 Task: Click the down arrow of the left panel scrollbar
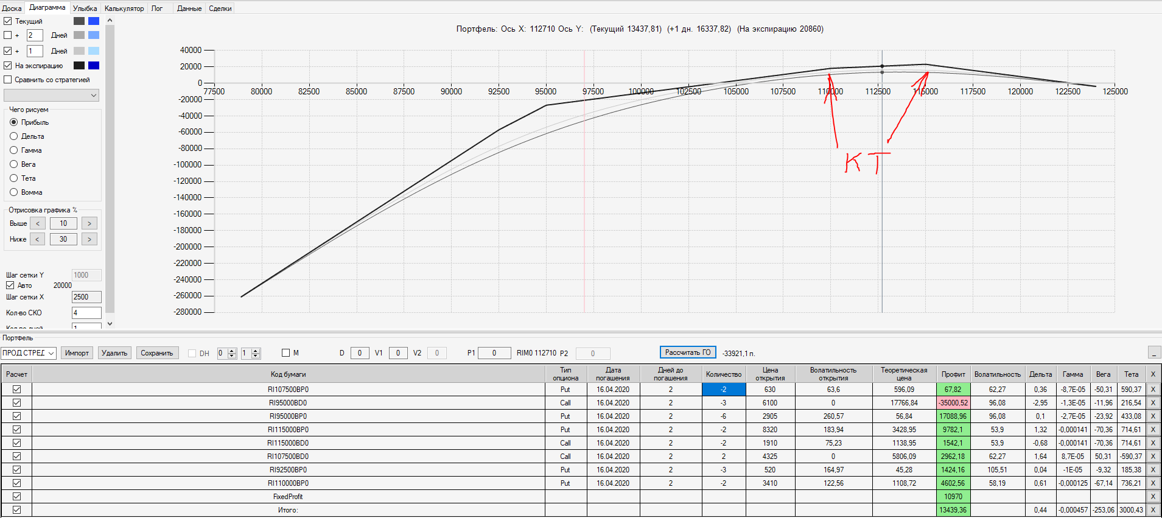[x=110, y=324]
